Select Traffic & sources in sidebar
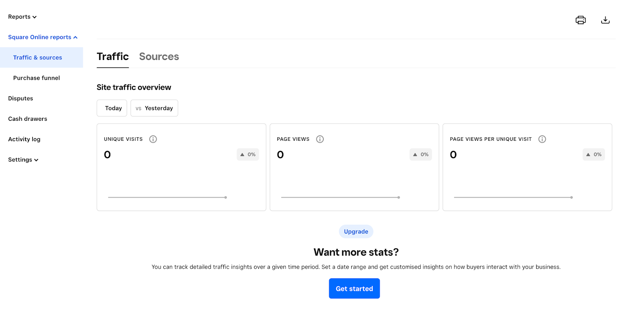This screenshot has width=628, height=334. [42, 58]
